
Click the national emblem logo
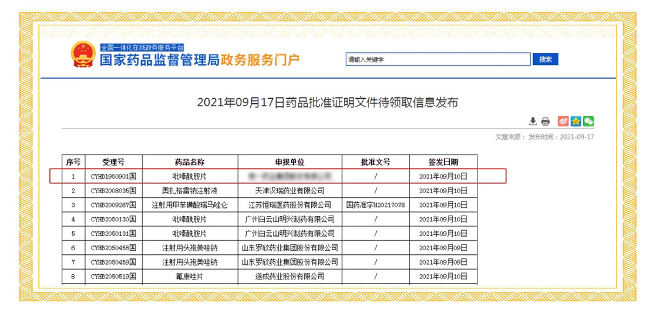(83, 55)
